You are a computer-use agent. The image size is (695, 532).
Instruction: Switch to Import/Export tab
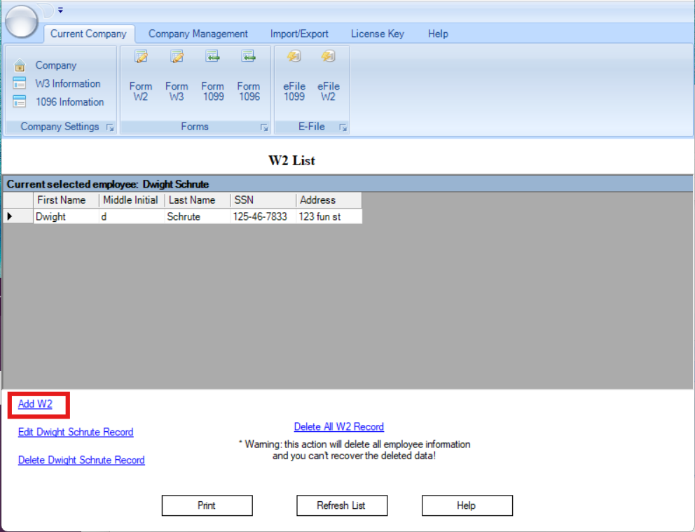(299, 34)
